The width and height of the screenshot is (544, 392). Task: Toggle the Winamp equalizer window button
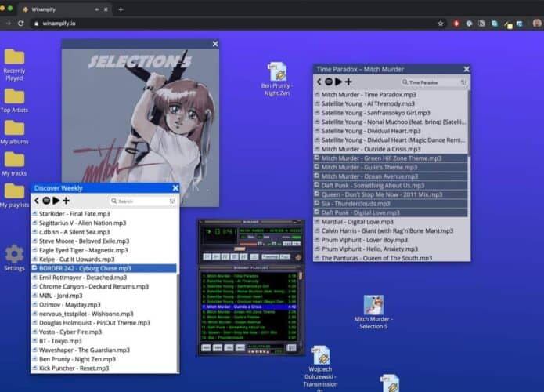(x=287, y=244)
